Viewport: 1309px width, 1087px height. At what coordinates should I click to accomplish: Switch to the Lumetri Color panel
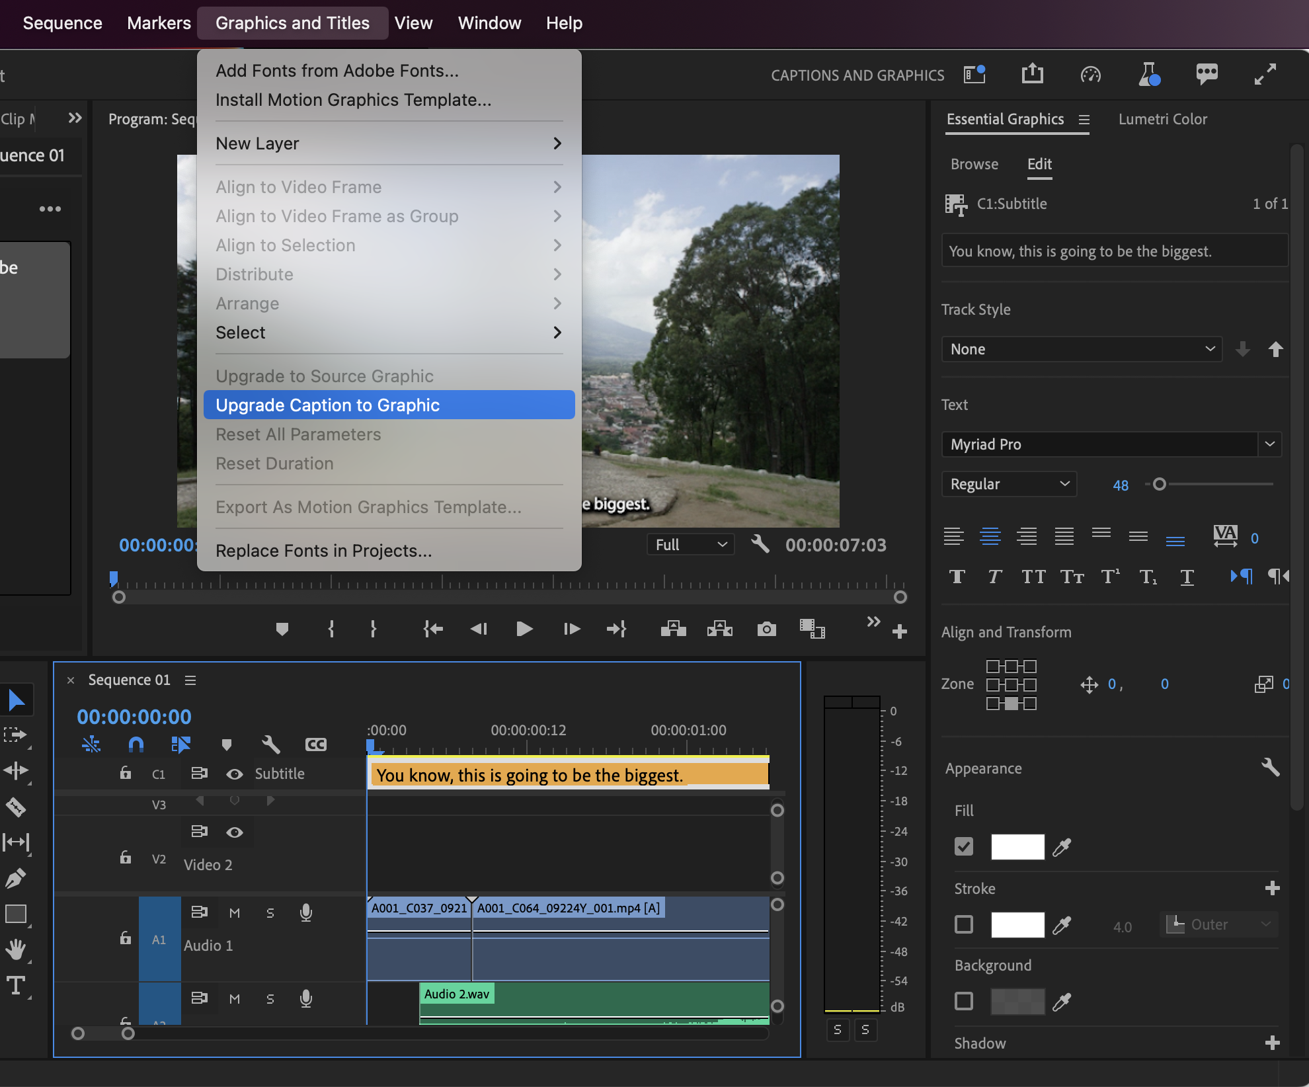(x=1164, y=118)
